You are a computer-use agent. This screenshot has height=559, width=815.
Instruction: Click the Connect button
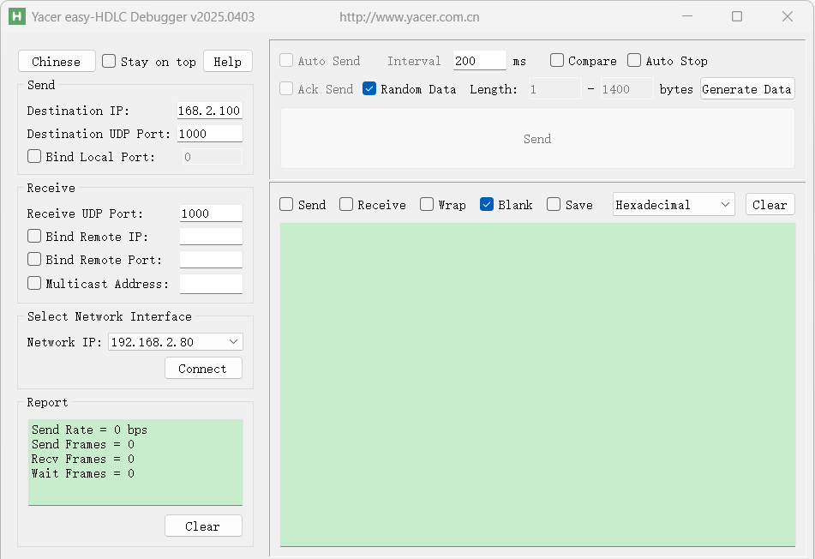tap(203, 368)
